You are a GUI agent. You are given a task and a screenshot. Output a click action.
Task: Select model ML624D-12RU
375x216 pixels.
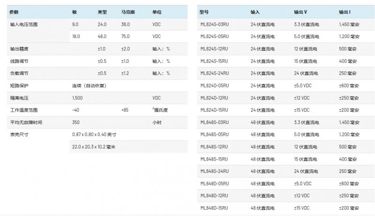tap(214, 98)
